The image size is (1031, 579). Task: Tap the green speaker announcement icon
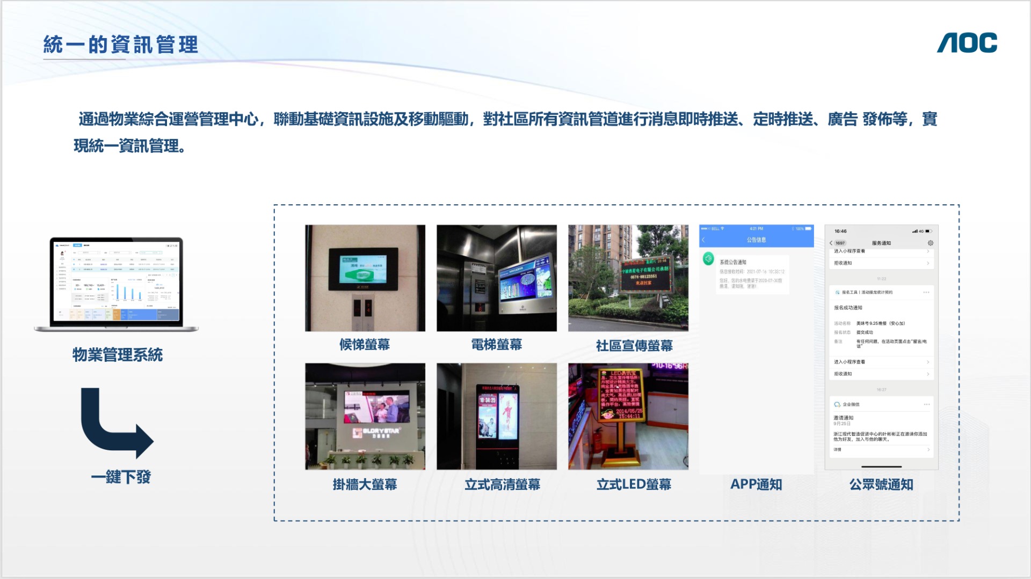coord(708,259)
